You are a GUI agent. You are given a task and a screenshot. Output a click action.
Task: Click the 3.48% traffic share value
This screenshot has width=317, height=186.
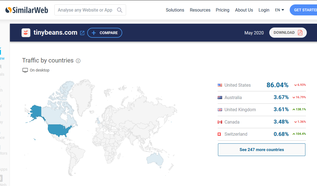(x=281, y=122)
